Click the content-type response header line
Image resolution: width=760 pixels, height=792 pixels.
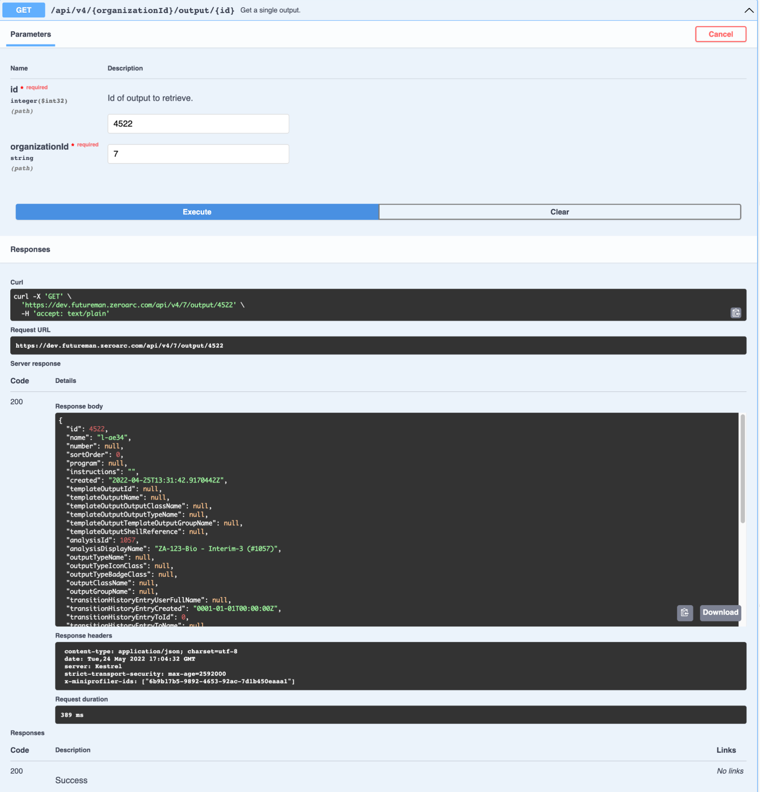pos(151,651)
